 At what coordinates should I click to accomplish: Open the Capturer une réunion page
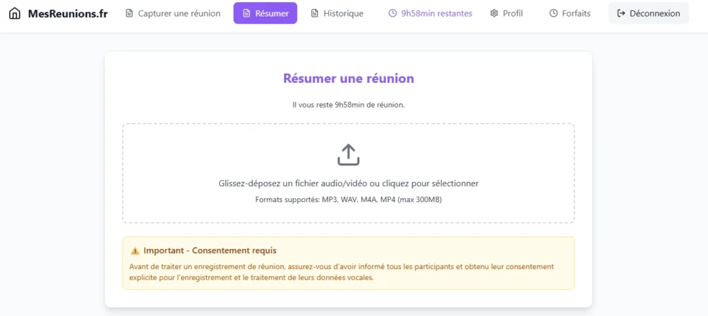click(173, 14)
